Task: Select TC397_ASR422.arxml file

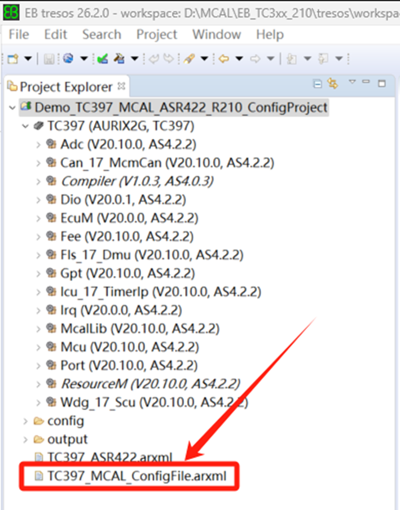Action: point(110,457)
